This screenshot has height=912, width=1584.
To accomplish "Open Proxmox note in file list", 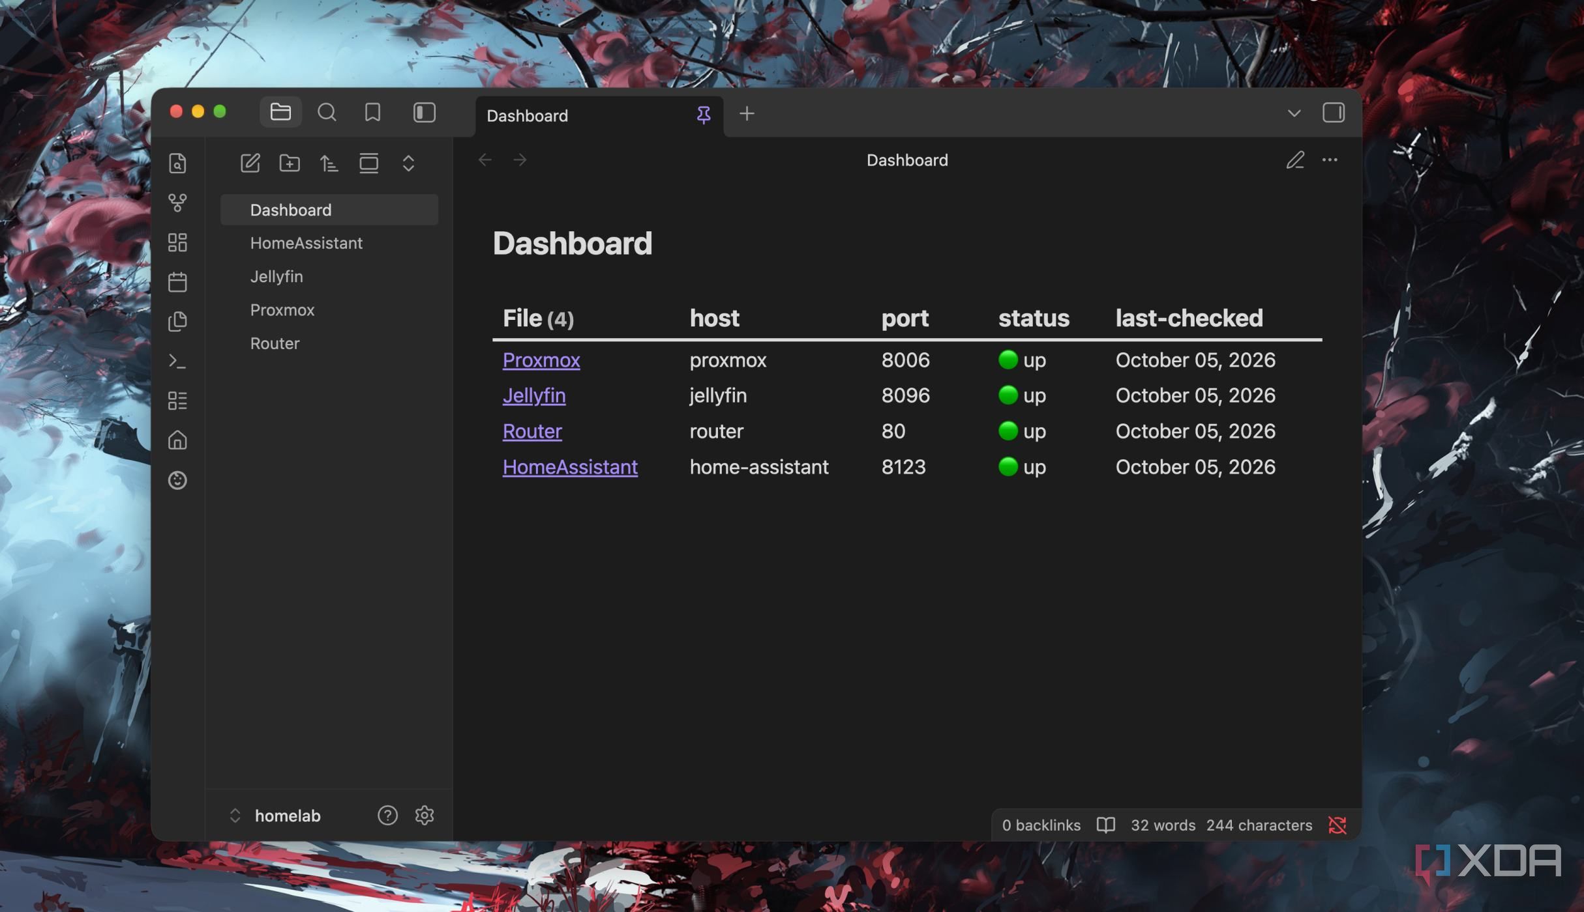I will pyautogui.click(x=329, y=309).
